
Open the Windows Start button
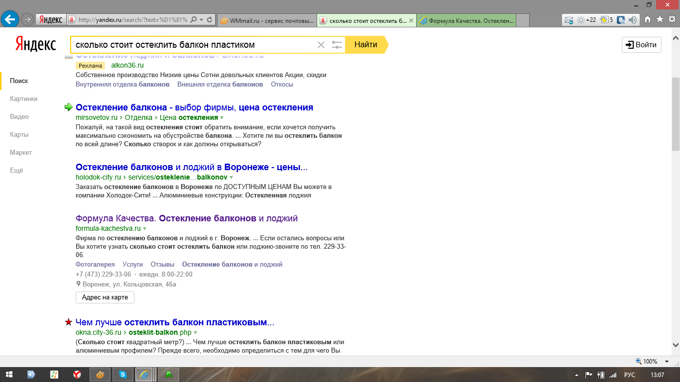[10, 375]
